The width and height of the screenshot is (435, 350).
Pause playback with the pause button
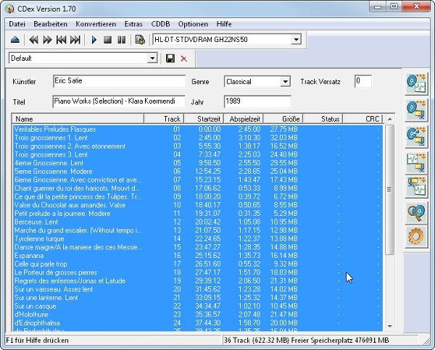121,40
